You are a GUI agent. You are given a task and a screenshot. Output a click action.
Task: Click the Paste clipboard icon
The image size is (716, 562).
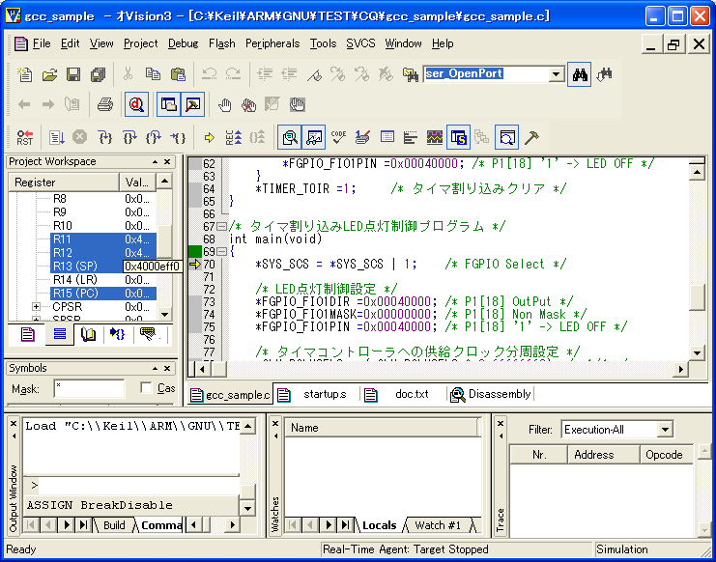178,74
